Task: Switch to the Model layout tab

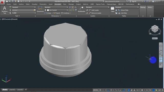Action: click(x=5, y=89)
